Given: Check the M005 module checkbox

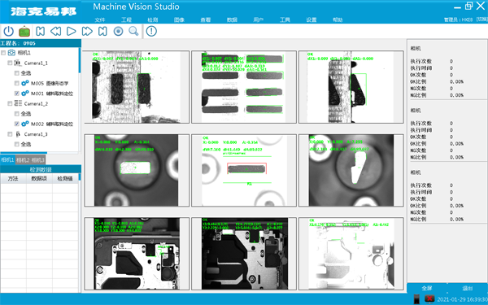Looking at the screenshot, I should 17,83.
